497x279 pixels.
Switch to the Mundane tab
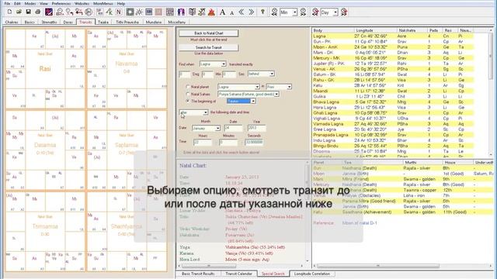[154, 22]
